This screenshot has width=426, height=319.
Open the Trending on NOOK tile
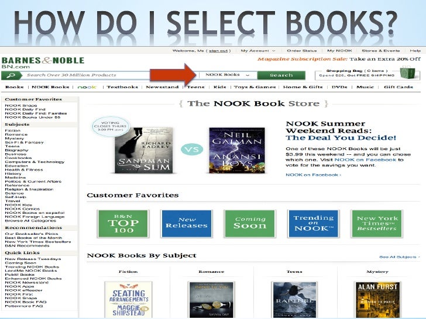pyautogui.click(x=313, y=224)
